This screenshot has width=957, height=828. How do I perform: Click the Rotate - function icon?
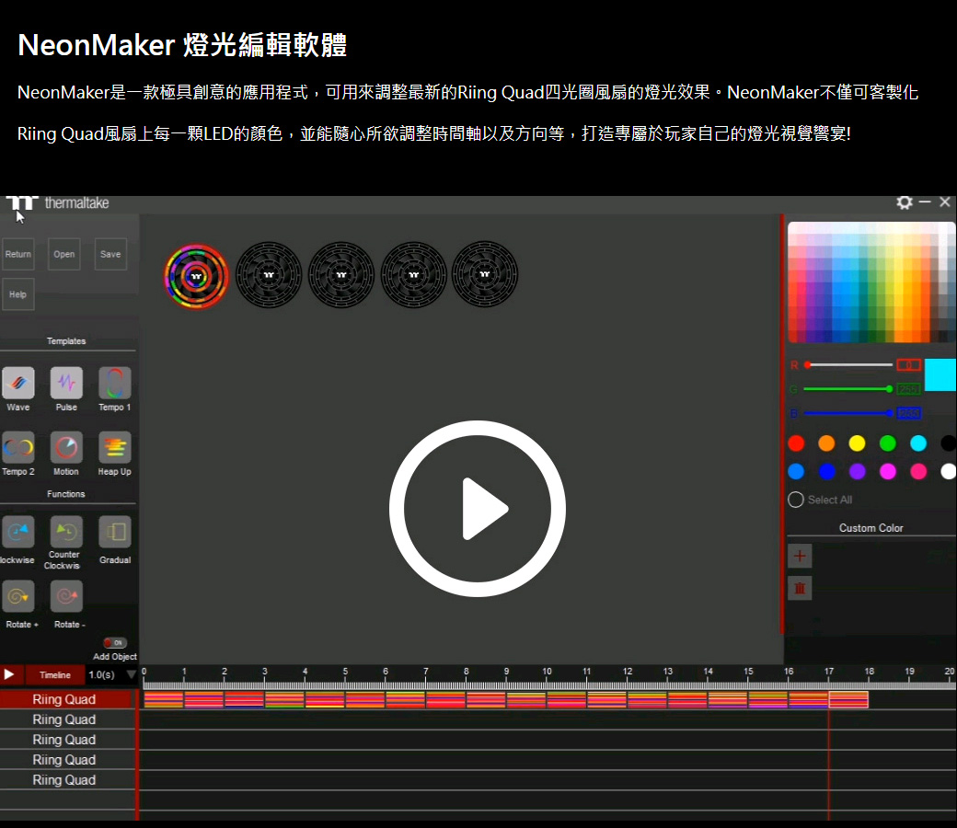[66, 596]
